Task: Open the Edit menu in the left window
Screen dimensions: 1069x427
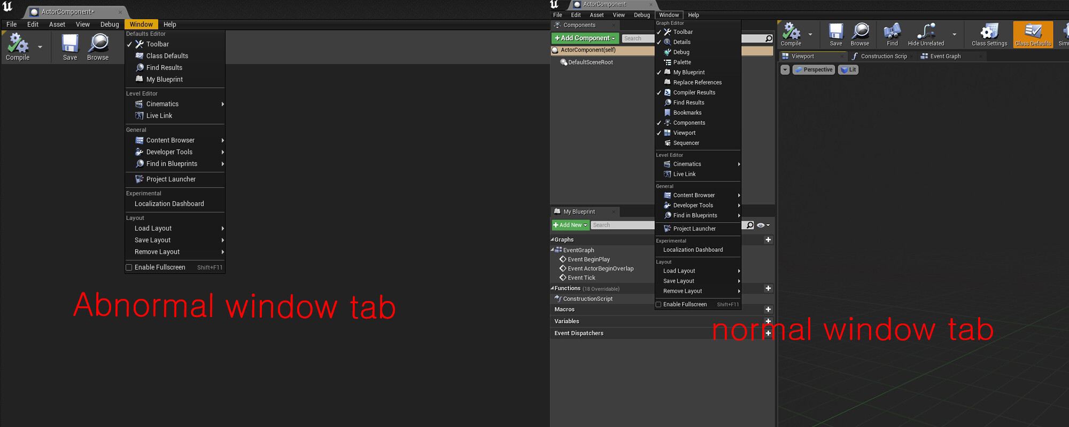Action: point(33,25)
